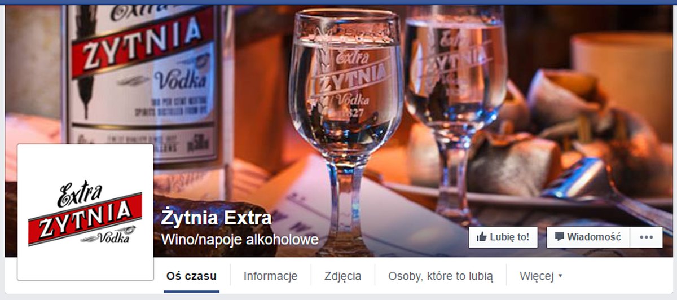The height and width of the screenshot is (300, 677).
Task: Select the Osoby, które to lubią tab
Action: pos(441,276)
